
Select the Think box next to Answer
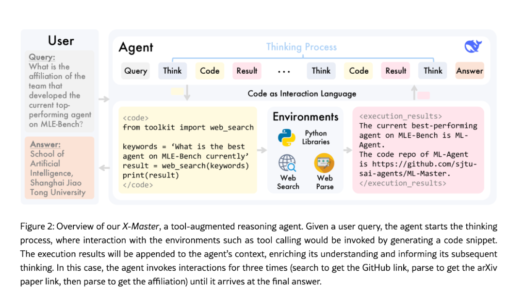click(x=433, y=71)
